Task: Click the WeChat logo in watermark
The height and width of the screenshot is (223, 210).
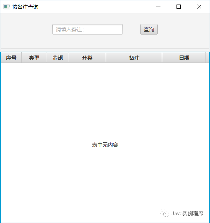Action: (x=164, y=214)
